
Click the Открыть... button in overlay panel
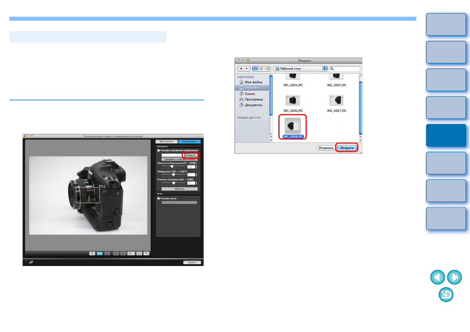[191, 155]
